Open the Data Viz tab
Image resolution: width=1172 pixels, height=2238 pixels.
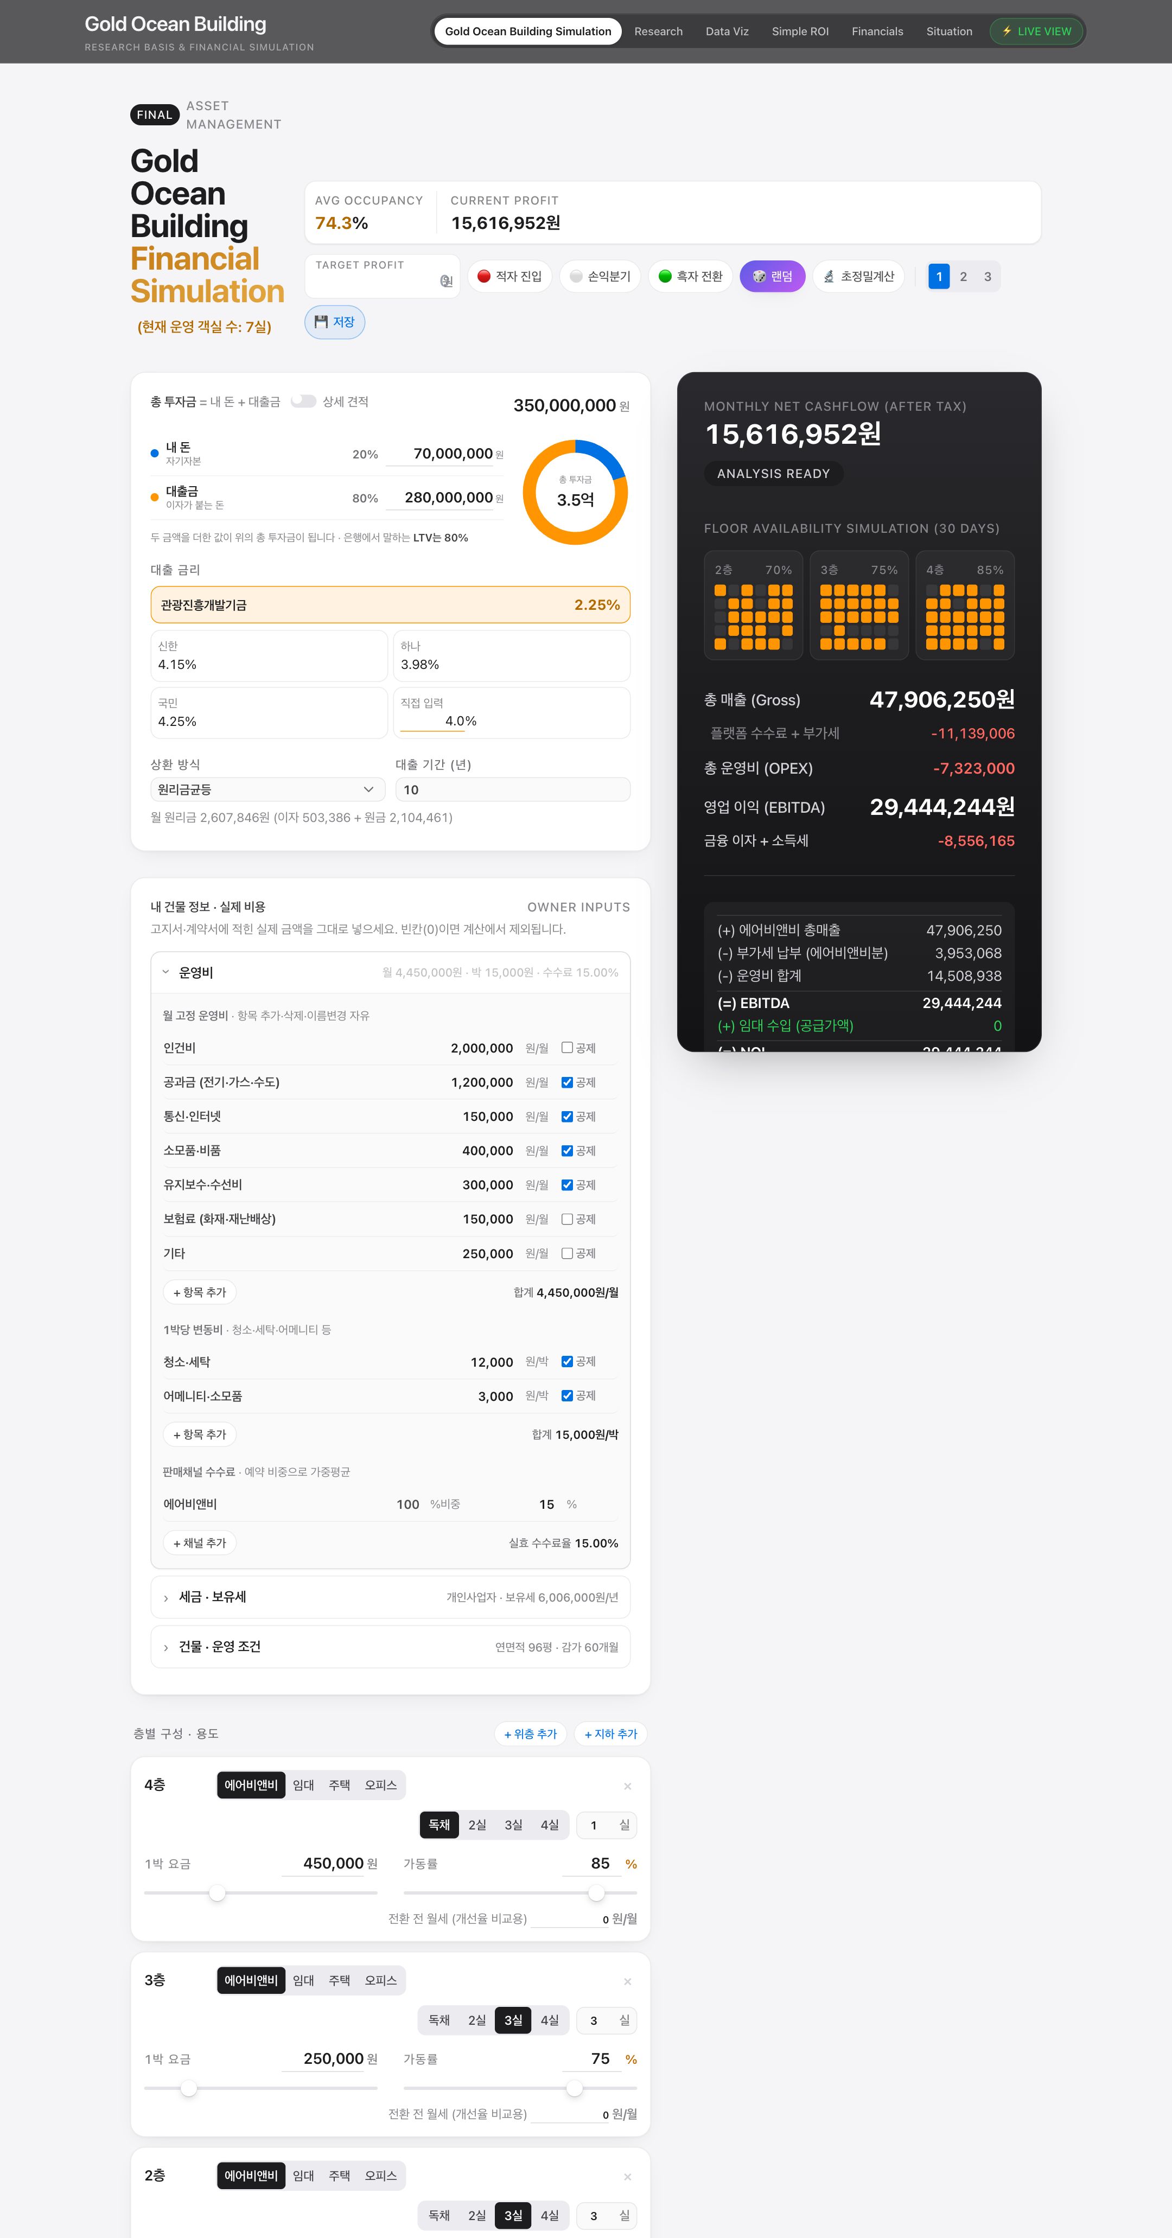[x=727, y=31]
